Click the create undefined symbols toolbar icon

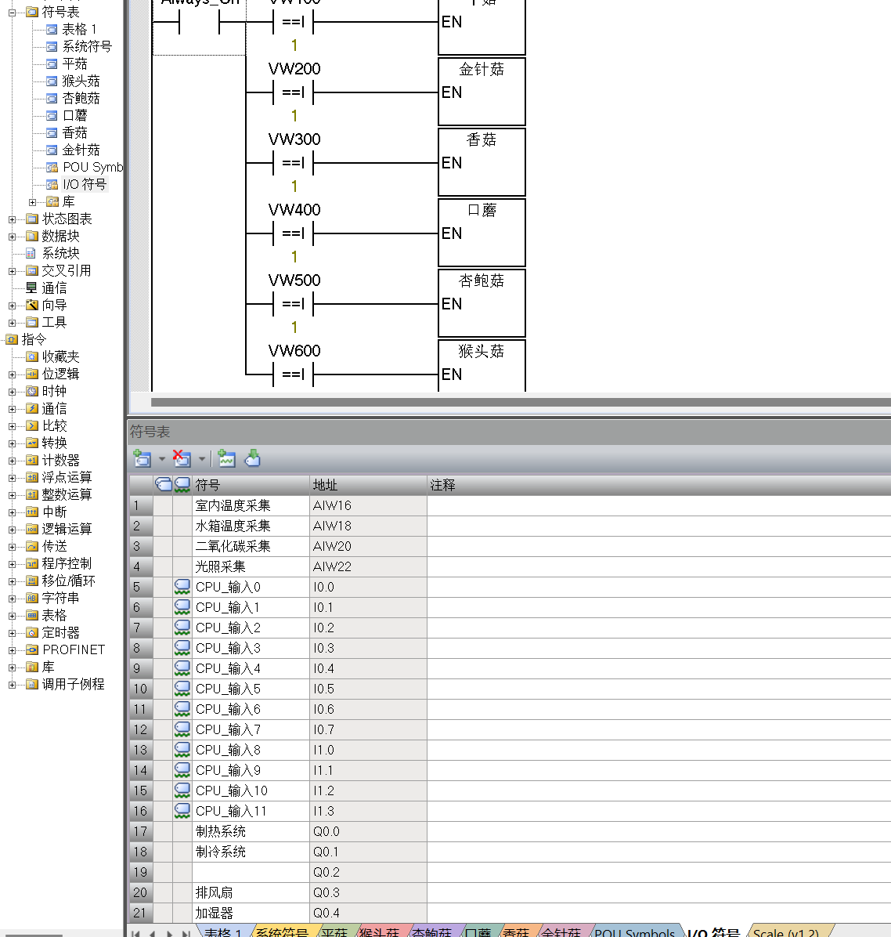[x=227, y=458]
